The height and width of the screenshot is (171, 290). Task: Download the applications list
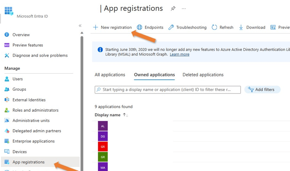(x=252, y=27)
